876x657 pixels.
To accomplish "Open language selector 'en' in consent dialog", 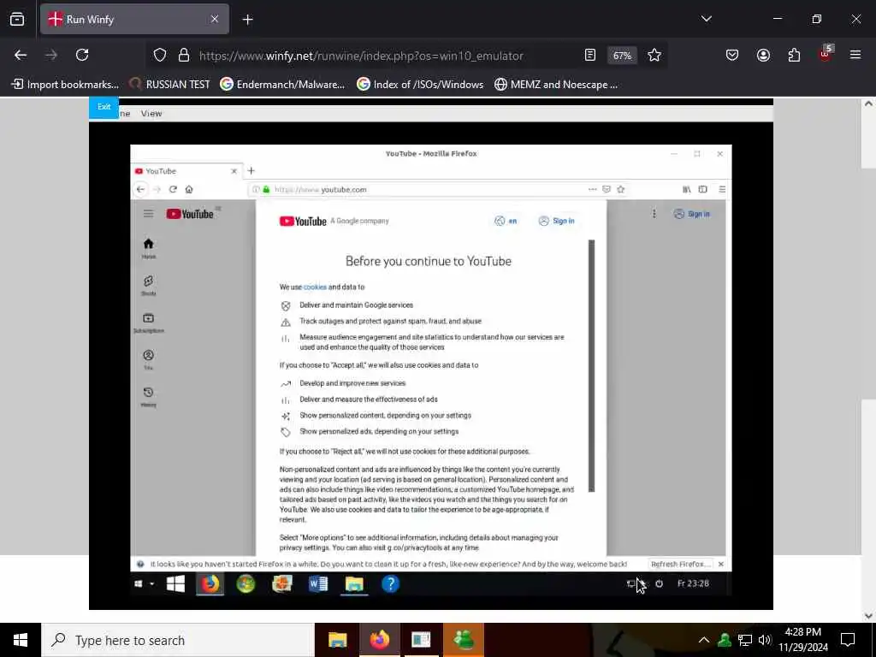I will 506,221.
